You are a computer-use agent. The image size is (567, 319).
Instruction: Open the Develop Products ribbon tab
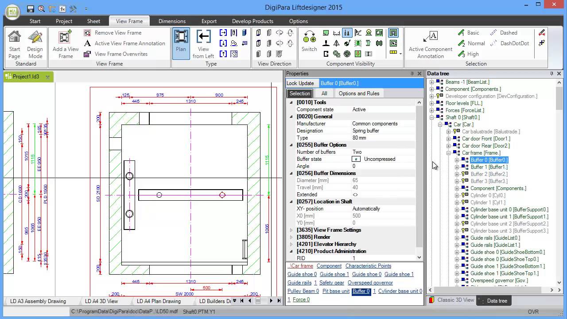(x=252, y=21)
